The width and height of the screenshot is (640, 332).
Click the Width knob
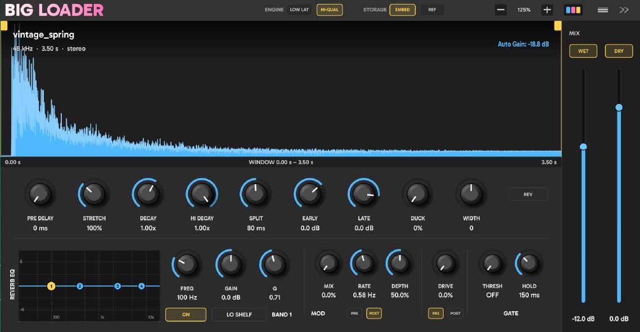471,194
